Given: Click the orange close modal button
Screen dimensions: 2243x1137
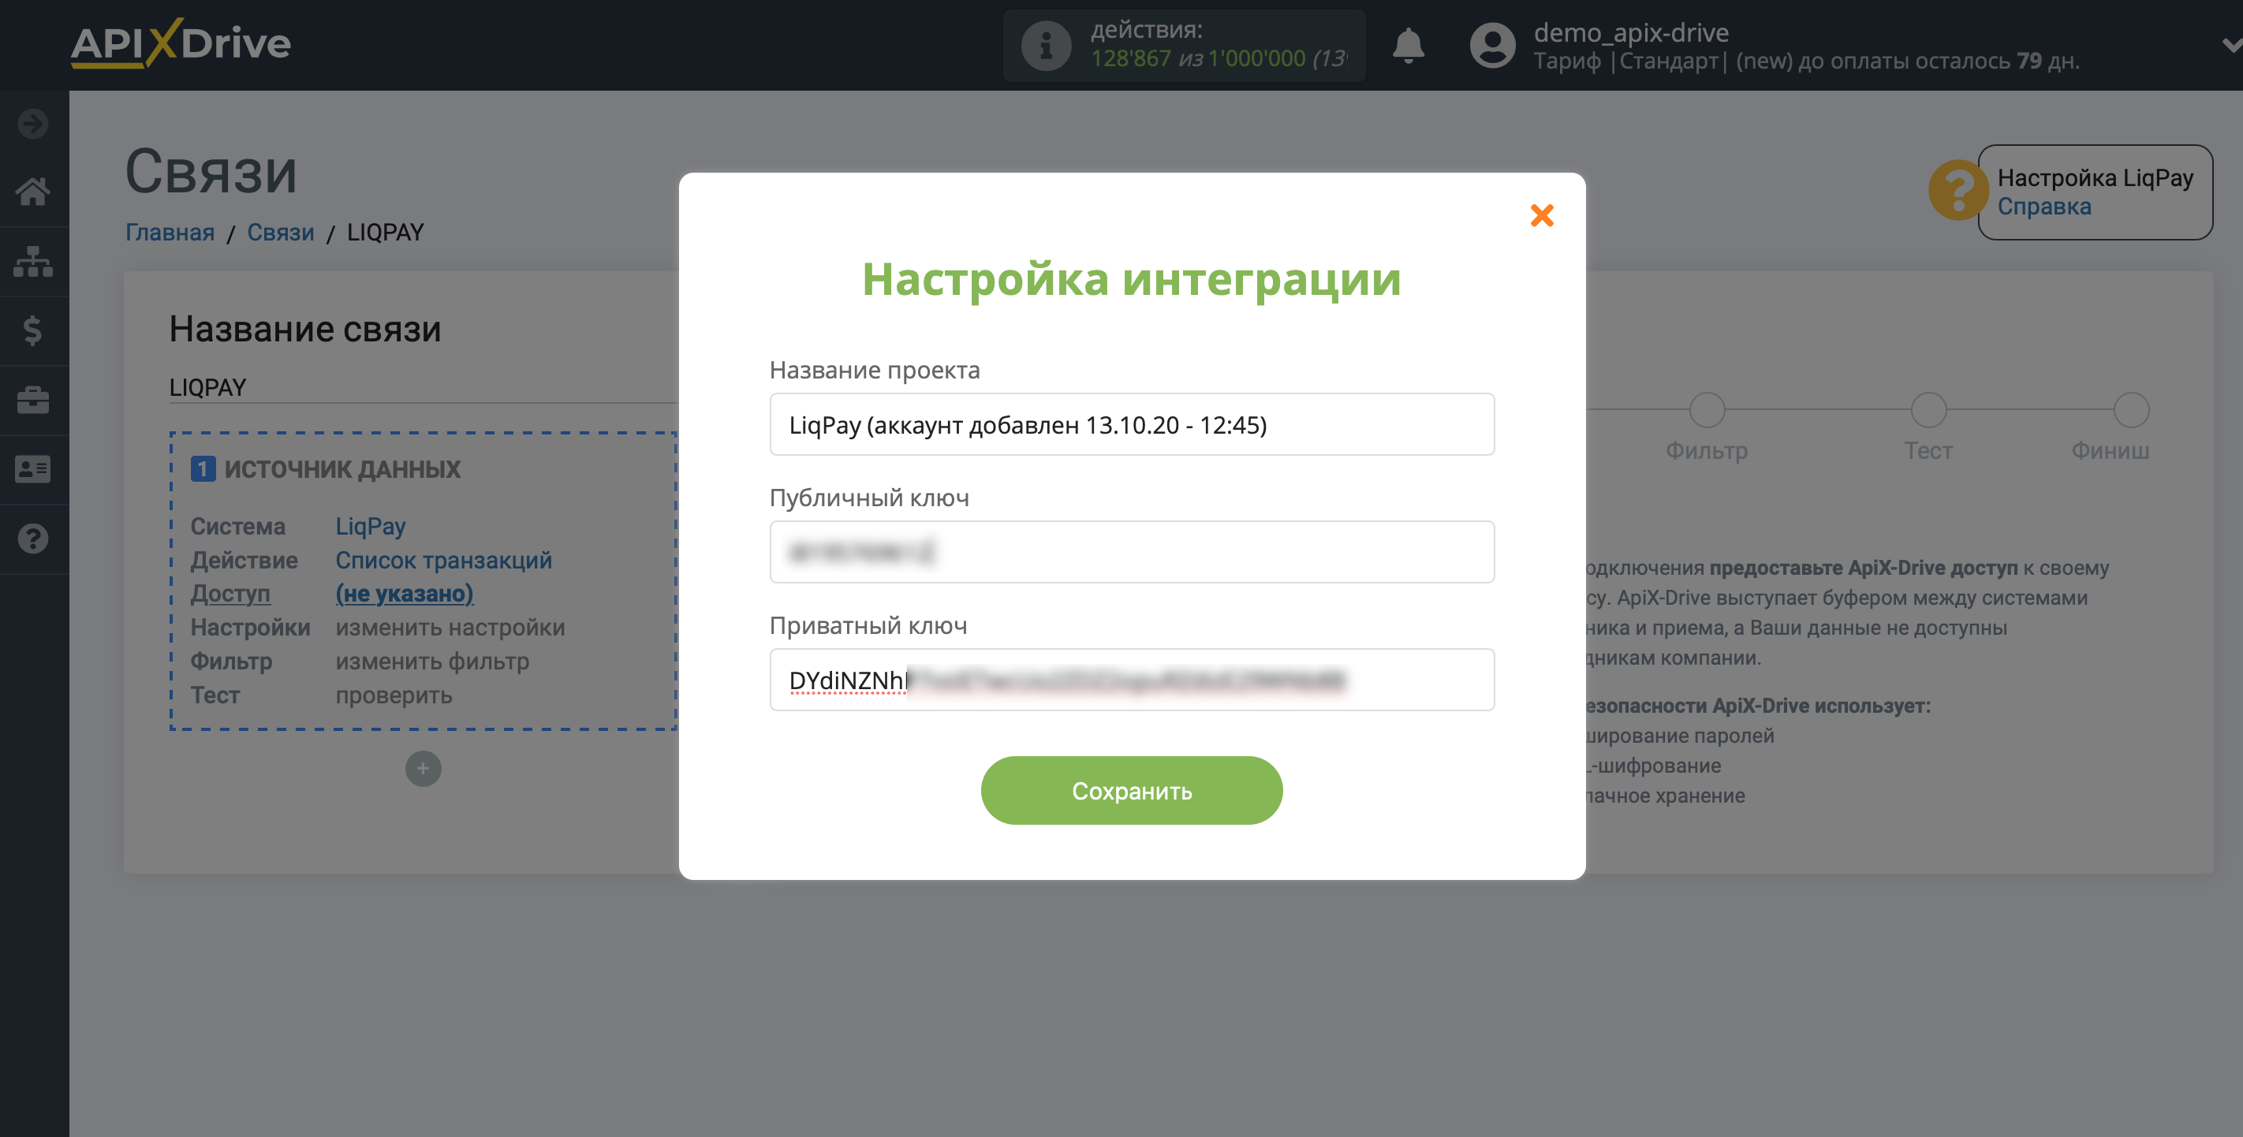Looking at the screenshot, I should (1541, 214).
